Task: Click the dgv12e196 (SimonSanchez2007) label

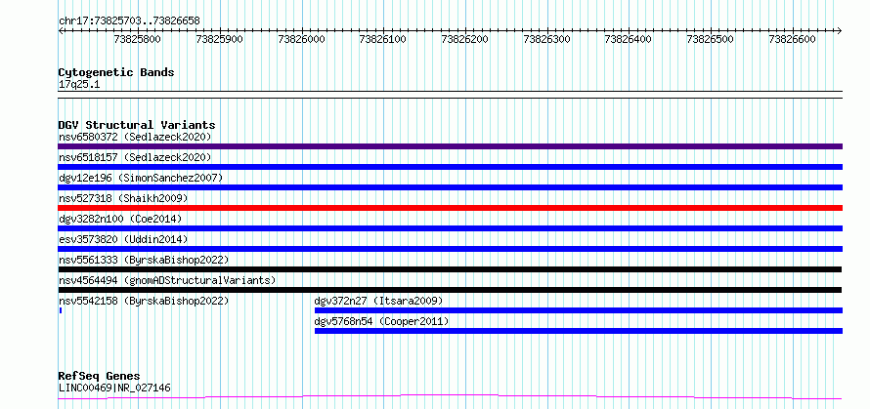Action: click(x=141, y=178)
